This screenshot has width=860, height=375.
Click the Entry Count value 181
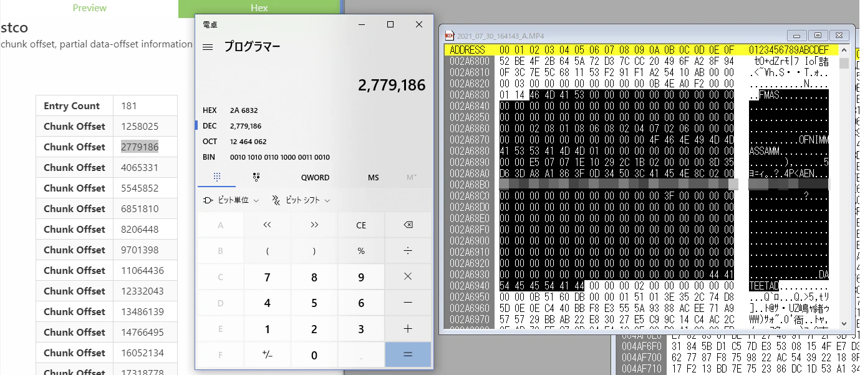tap(129, 105)
